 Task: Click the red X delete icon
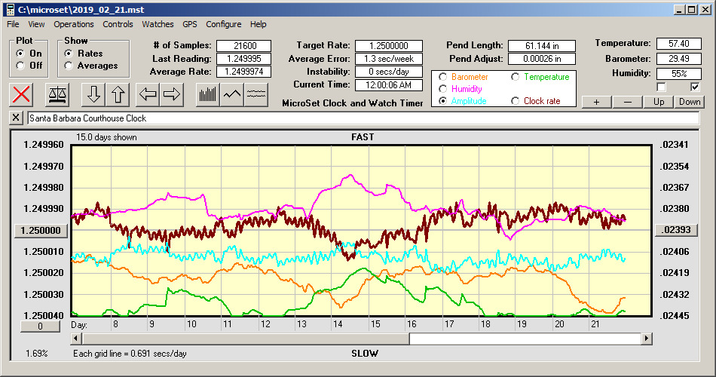point(21,94)
